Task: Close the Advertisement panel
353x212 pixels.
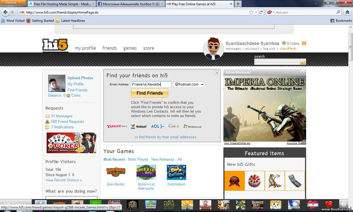Action: click(x=303, y=72)
